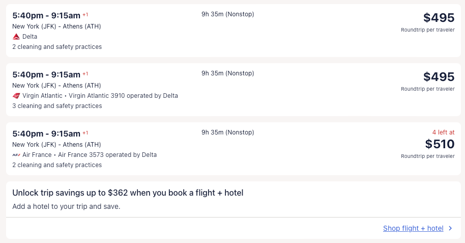Open the Shop flight + hotel link
The height and width of the screenshot is (243, 465).
point(413,229)
